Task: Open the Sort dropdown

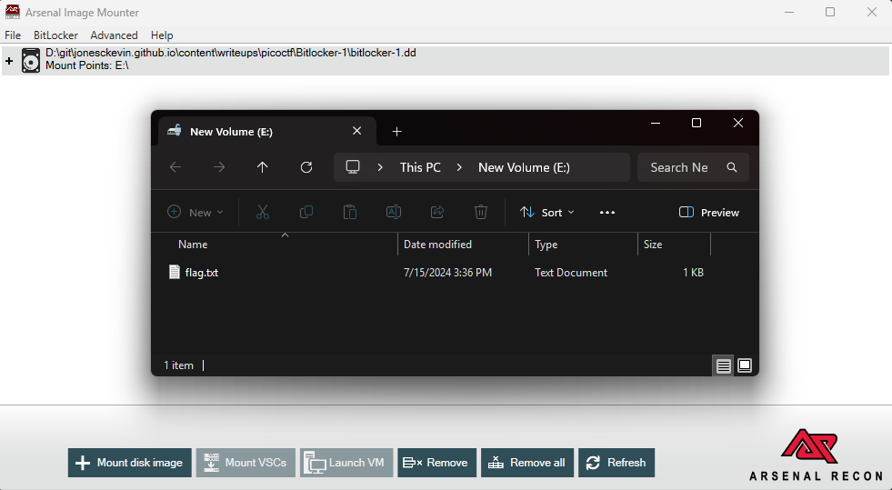Action: [x=546, y=212]
